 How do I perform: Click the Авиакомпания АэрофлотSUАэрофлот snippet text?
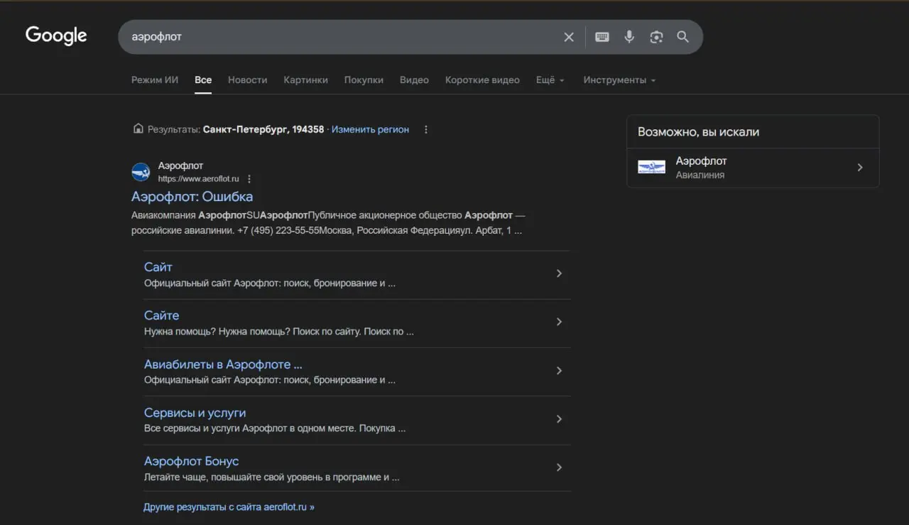tap(328, 223)
